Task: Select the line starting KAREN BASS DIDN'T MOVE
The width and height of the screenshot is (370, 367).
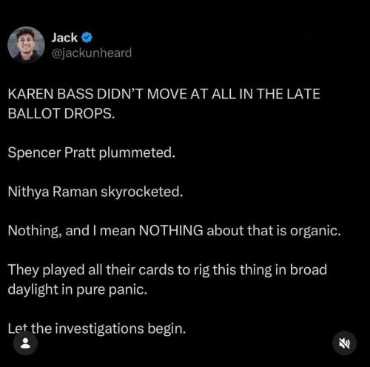Action: 164,94
